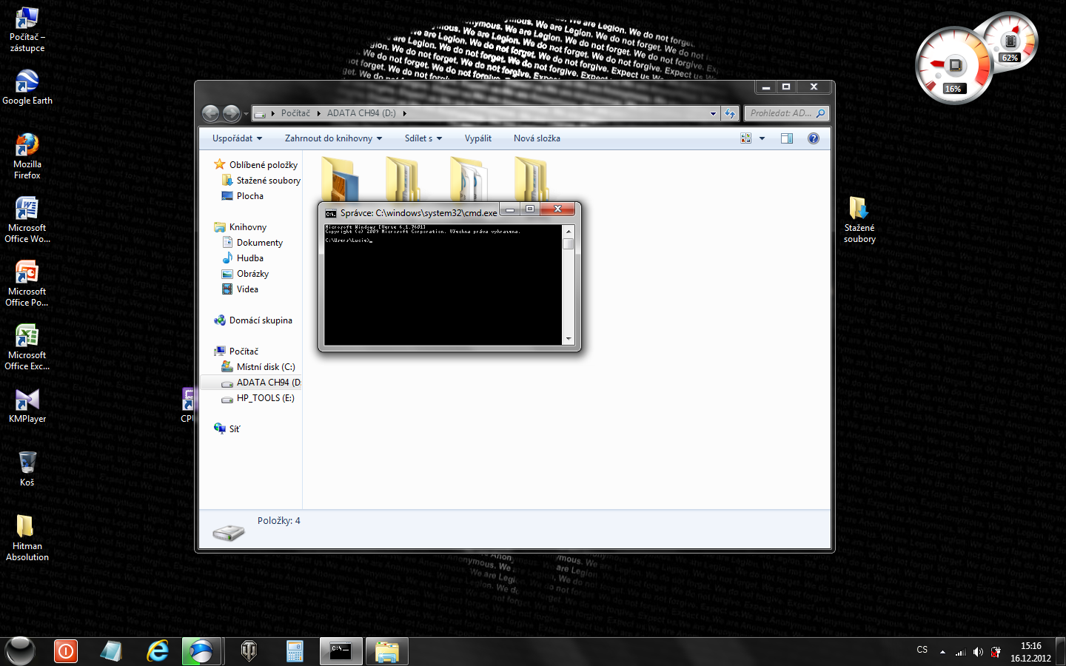Focus the Prohledat search field in Explorer
The height and width of the screenshot is (666, 1066).
coord(786,113)
